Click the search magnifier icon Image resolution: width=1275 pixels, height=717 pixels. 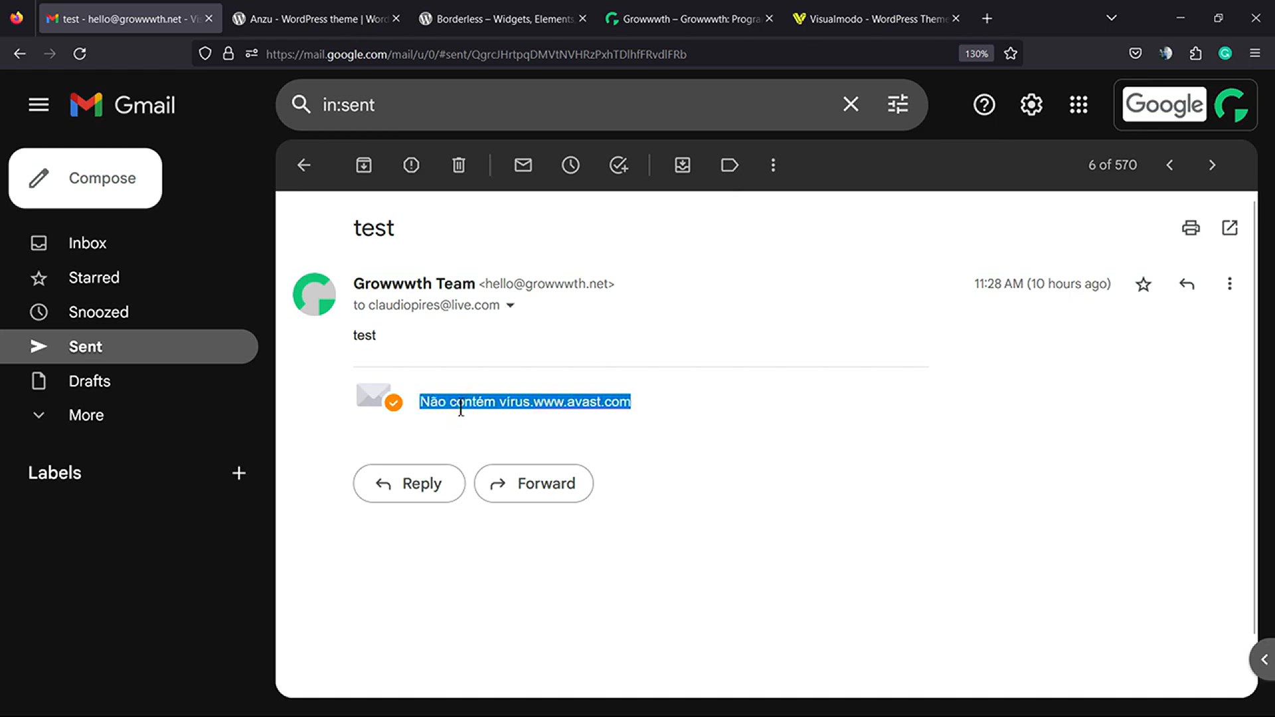click(x=301, y=104)
